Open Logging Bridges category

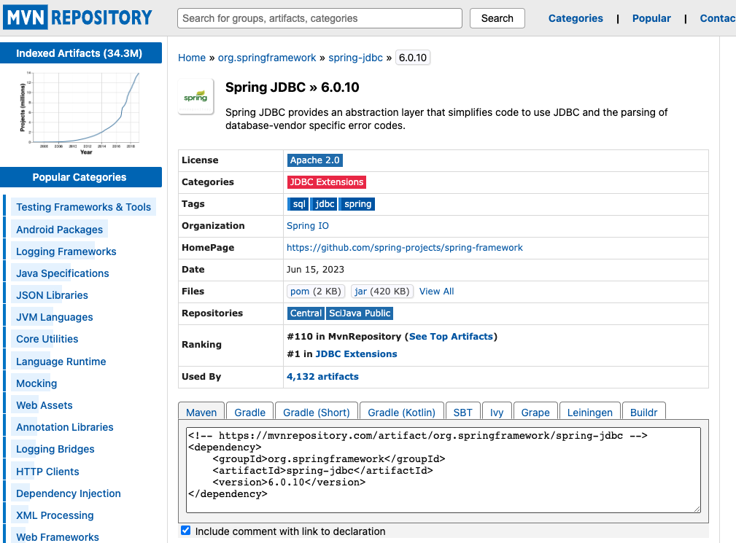tap(55, 449)
